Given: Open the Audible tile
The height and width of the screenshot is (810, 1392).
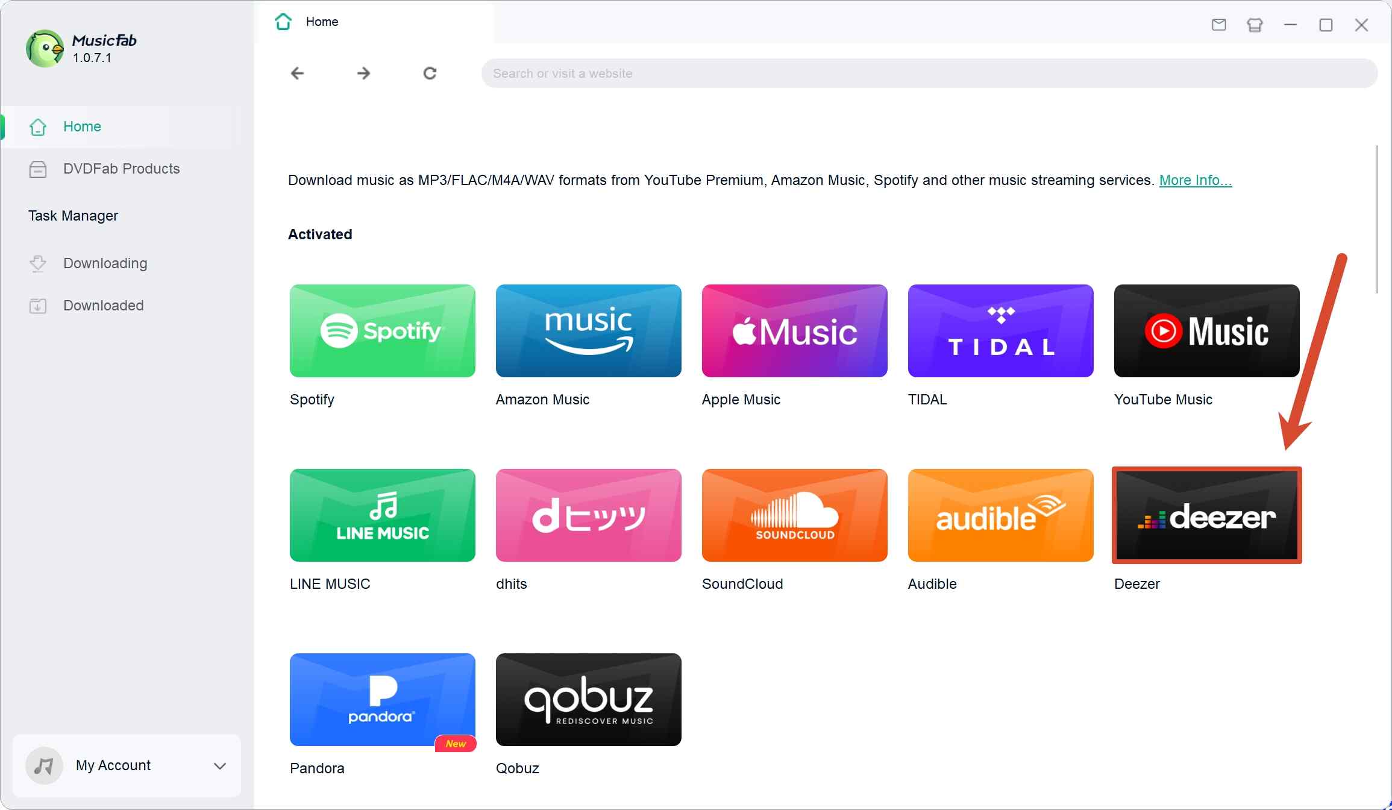Looking at the screenshot, I should pyautogui.click(x=1000, y=515).
